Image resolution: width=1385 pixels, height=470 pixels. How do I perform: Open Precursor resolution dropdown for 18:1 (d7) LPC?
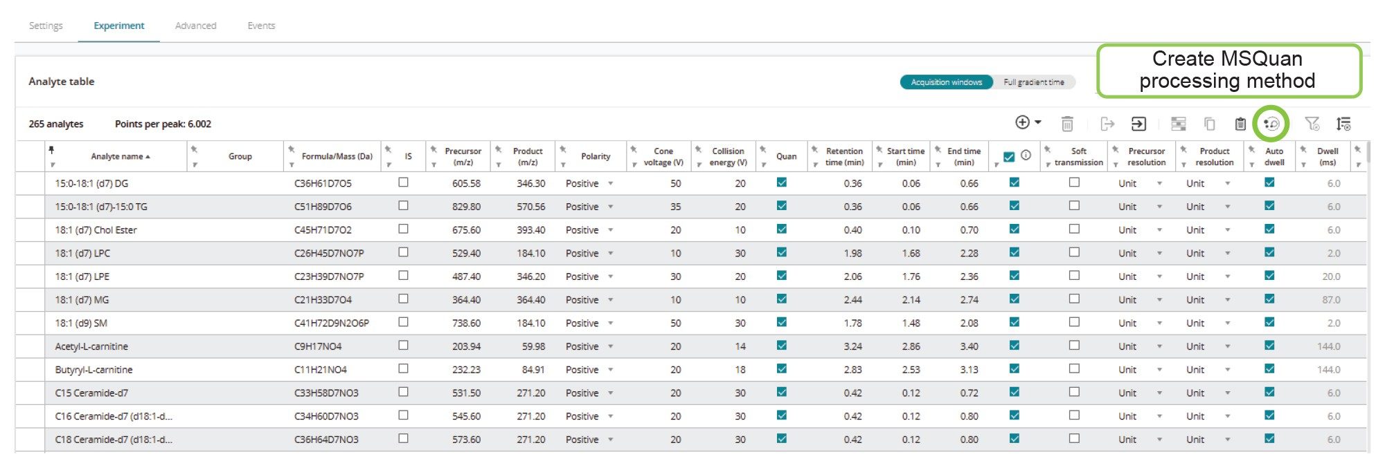[x=1159, y=254]
